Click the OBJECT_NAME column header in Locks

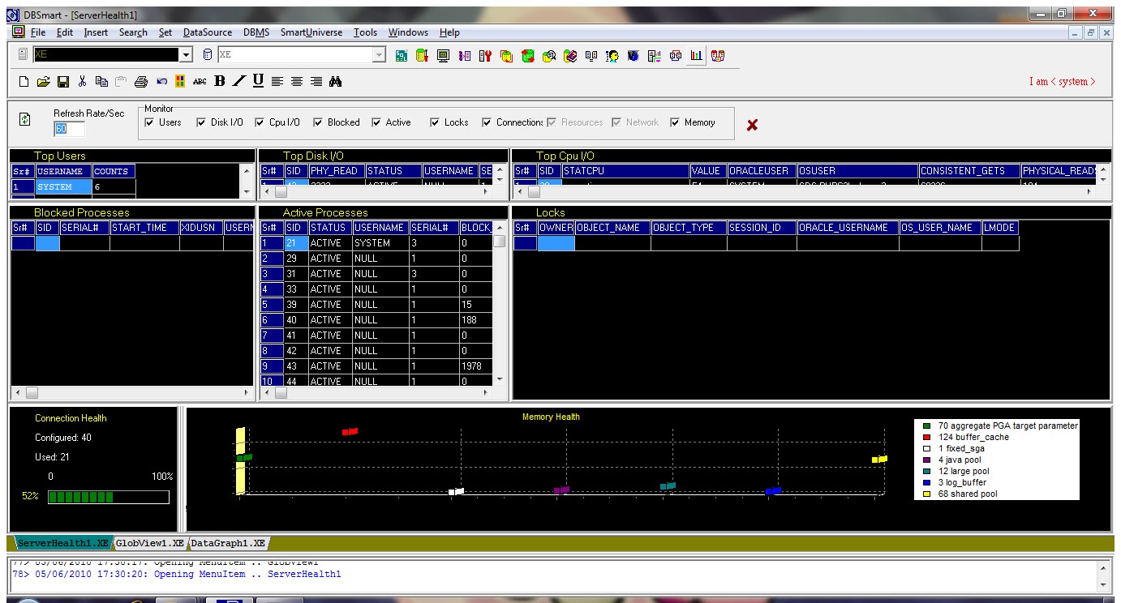612,228
